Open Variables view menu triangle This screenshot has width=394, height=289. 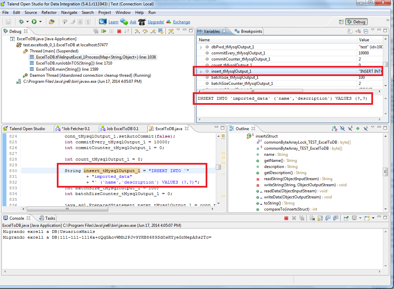[x=373, y=30]
